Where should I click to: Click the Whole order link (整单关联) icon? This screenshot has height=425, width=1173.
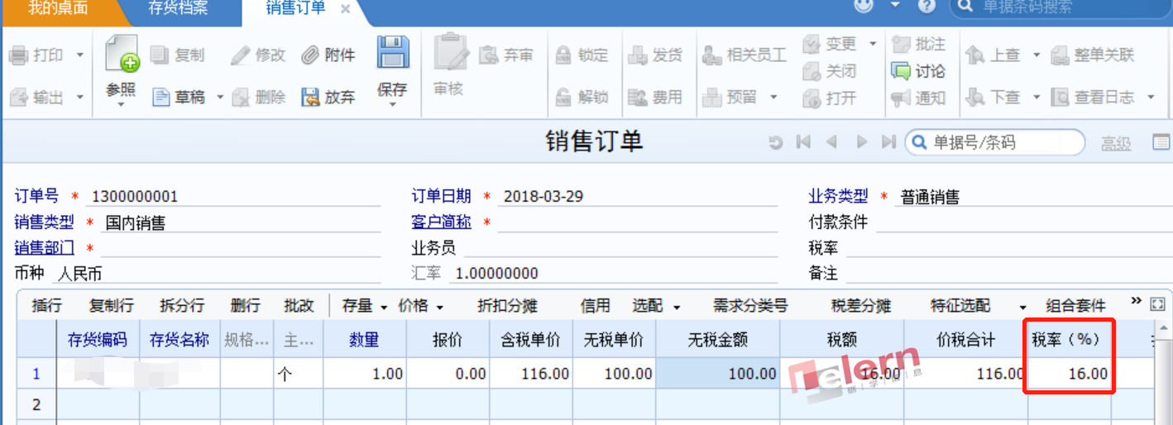[x=1060, y=55]
